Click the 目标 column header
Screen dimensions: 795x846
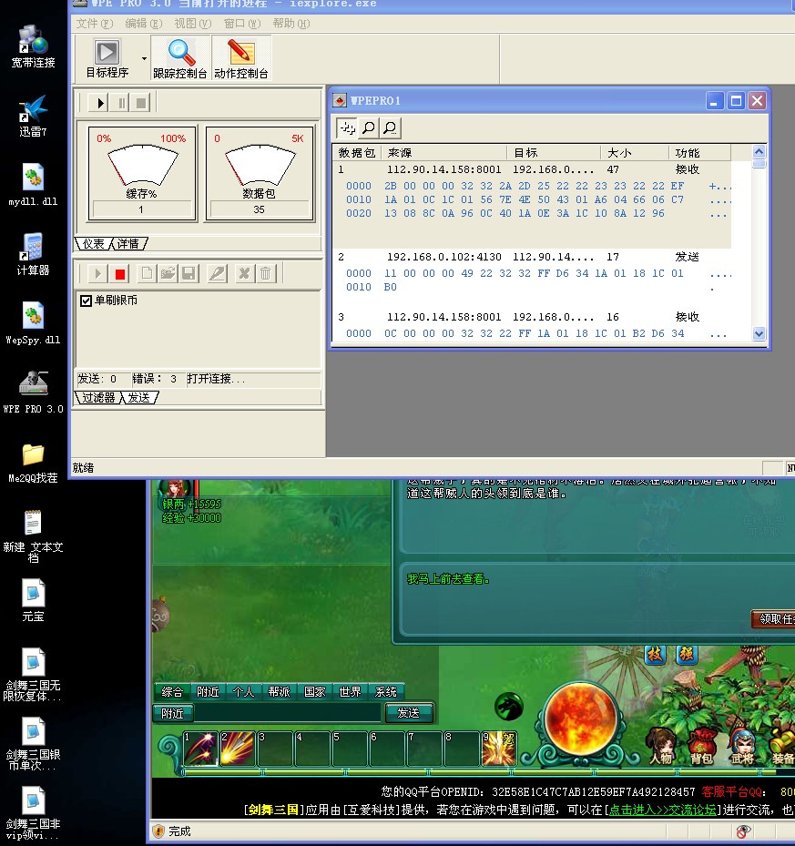(554, 153)
